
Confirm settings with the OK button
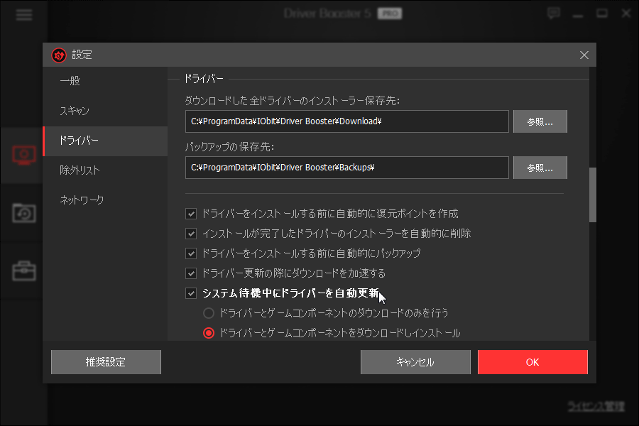(x=532, y=362)
